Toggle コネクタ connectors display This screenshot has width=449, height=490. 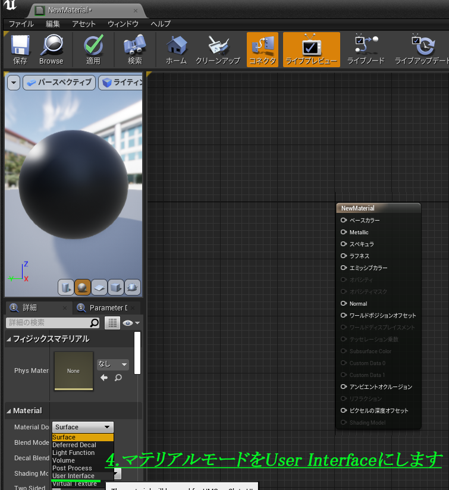coord(262,49)
